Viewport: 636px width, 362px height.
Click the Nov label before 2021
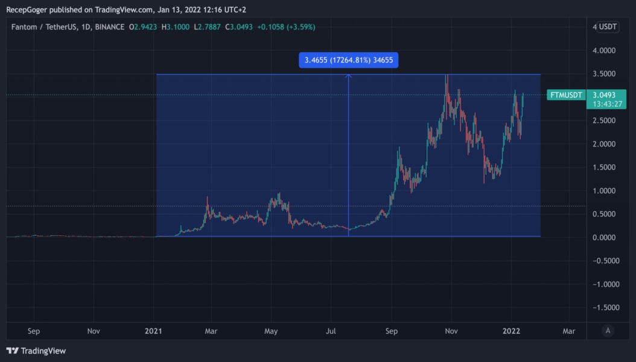coord(94,331)
